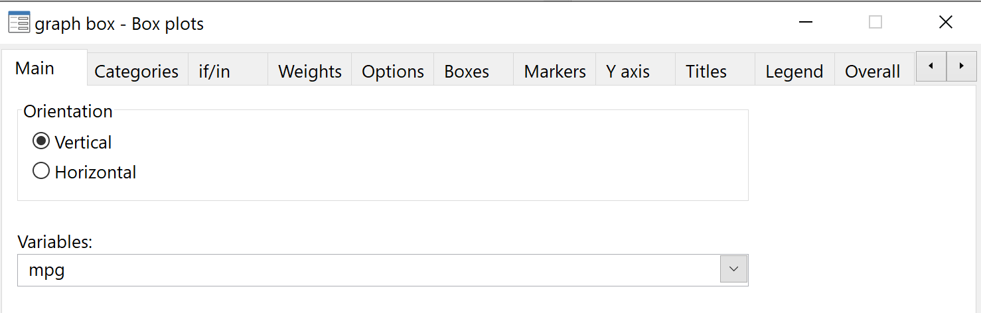Go to the Weights tab
Viewport: 981px width, 313px height.
pos(309,71)
